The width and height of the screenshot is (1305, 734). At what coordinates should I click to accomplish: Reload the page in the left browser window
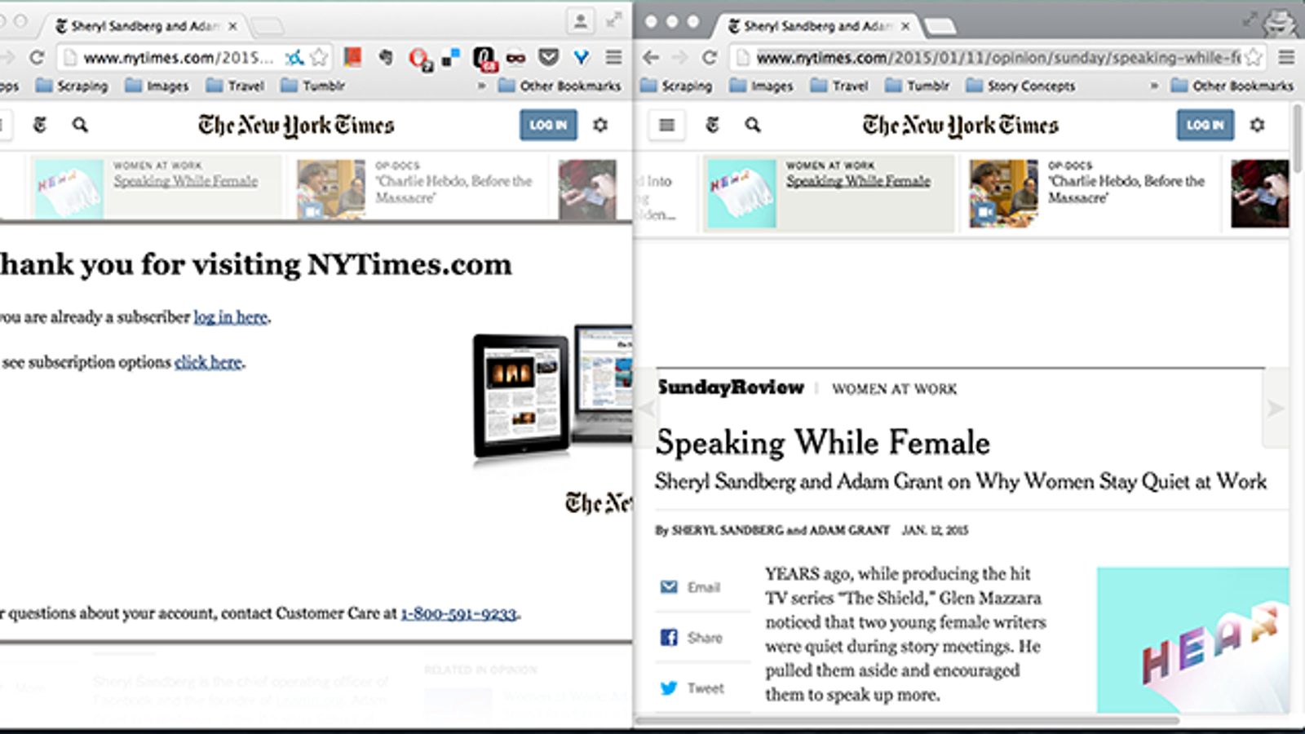coord(37,57)
